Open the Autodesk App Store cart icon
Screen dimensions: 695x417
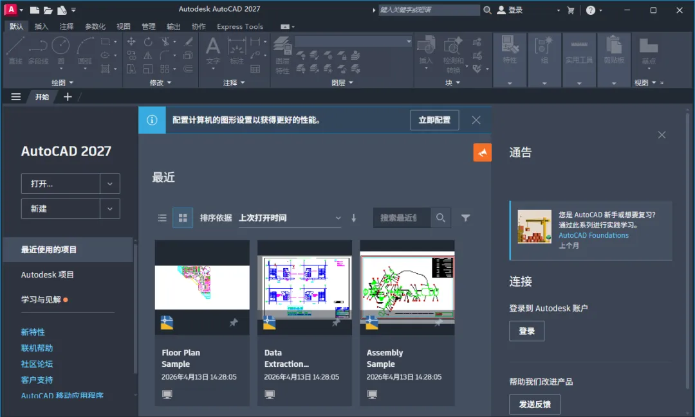570,10
